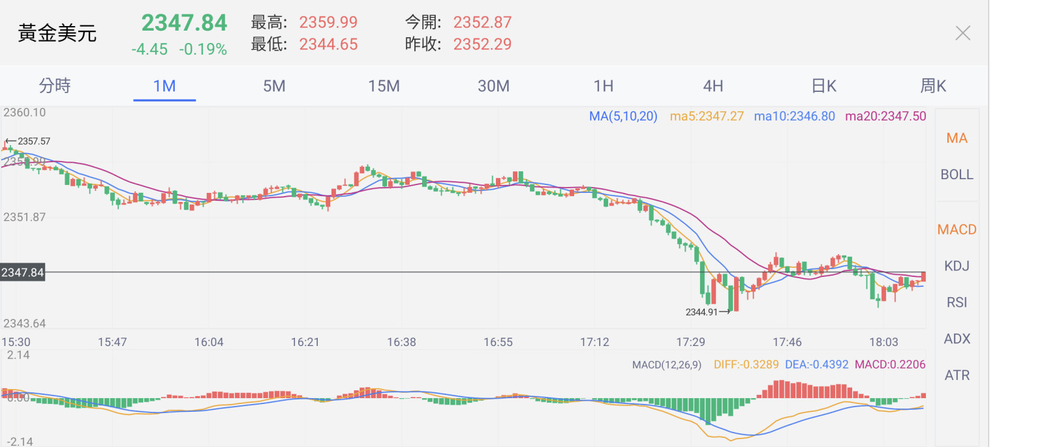The image size is (1044, 447).
Task: Click the 2347.84 current price label
Action: [x=23, y=272]
